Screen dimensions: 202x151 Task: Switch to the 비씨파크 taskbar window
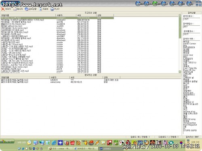pyautogui.click(x=85, y=149)
